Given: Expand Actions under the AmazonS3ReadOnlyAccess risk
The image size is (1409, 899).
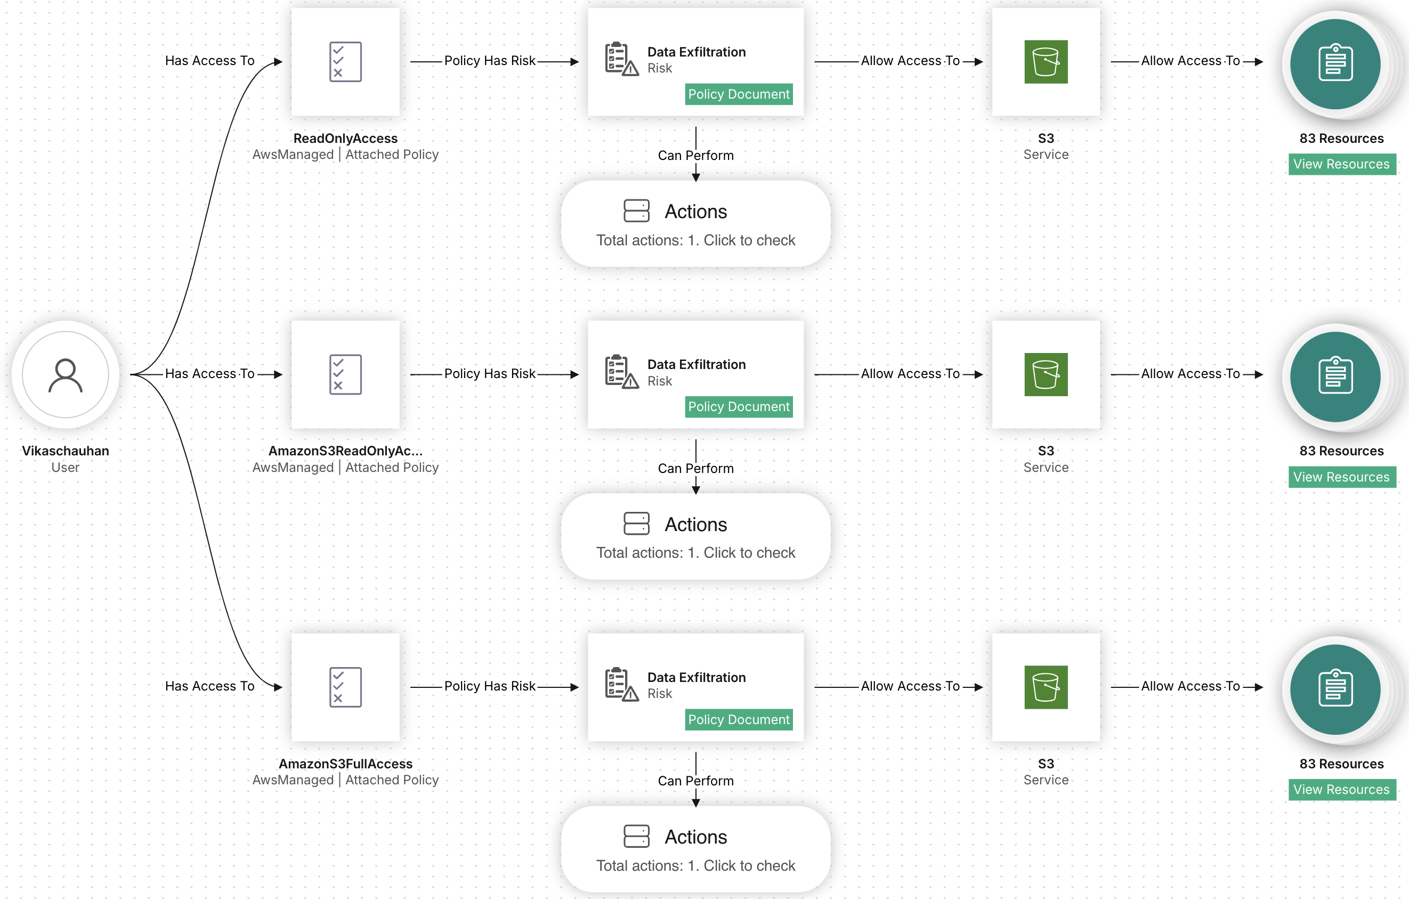Looking at the screenshot, I should tap(695, 537).
